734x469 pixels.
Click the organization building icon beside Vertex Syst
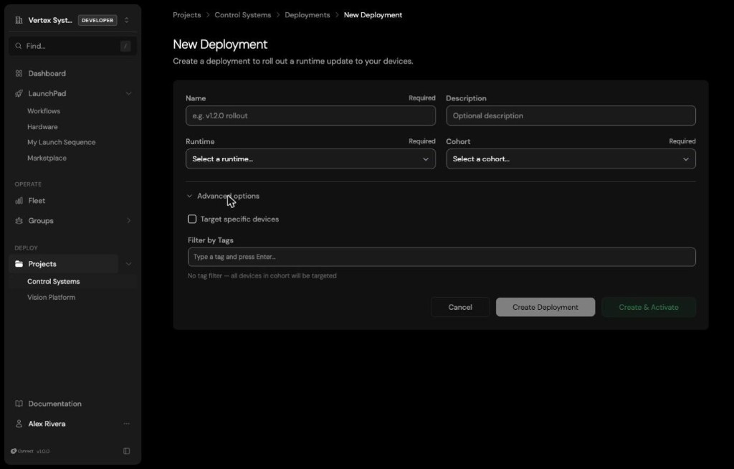click(19, 20)
